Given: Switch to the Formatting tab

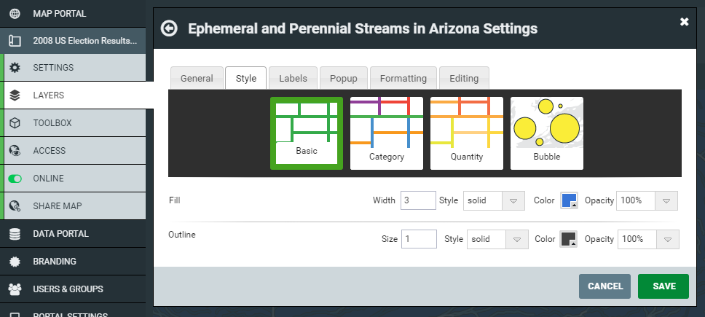Looking at the screenshot, I should [403, 78].
